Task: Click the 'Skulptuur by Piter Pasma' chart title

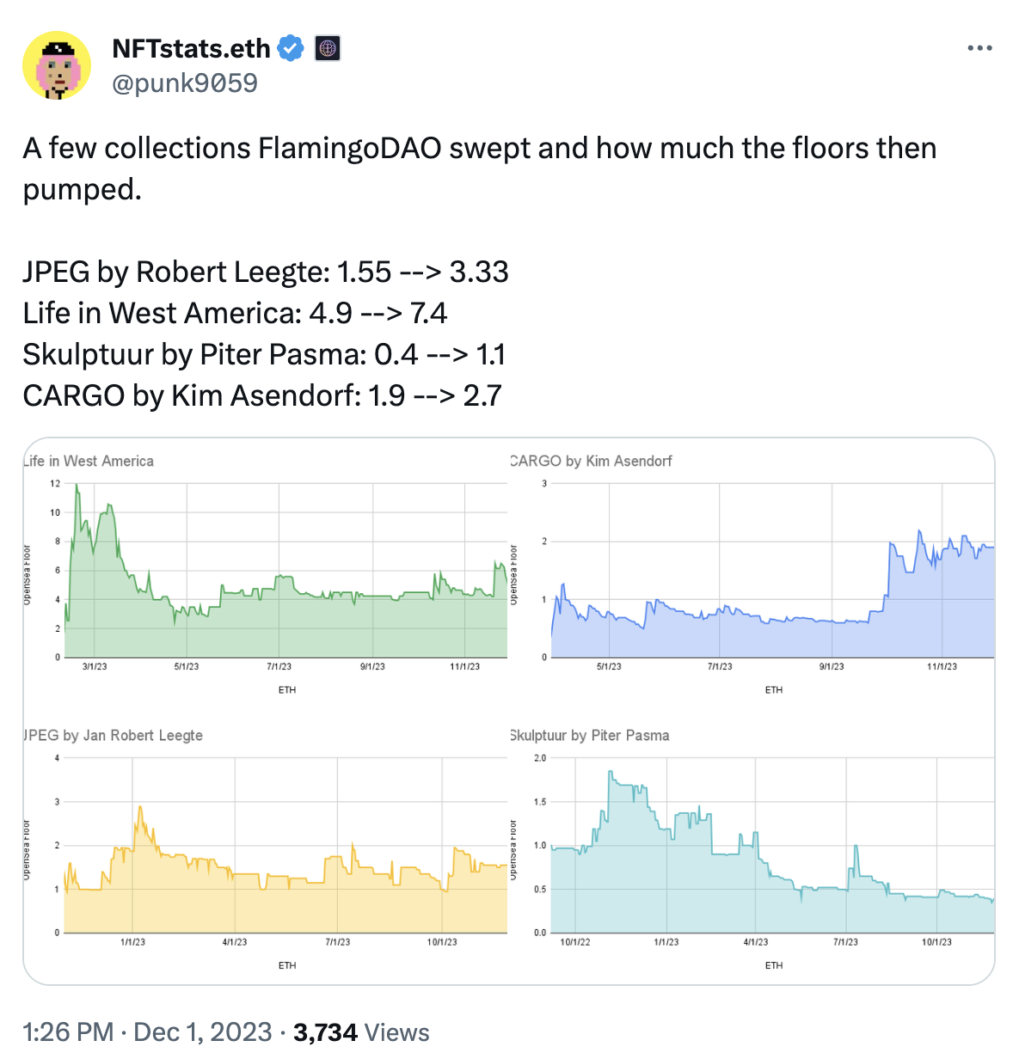Action: (590, 736)
